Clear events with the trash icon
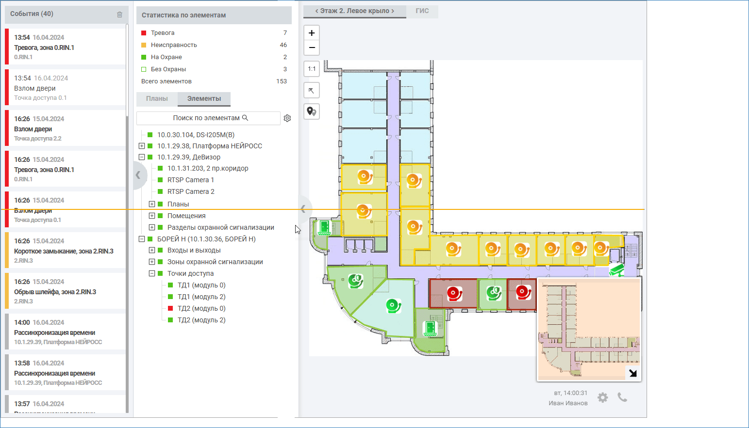The height and width of the screenshot is (428, 749). click(119, 15)
